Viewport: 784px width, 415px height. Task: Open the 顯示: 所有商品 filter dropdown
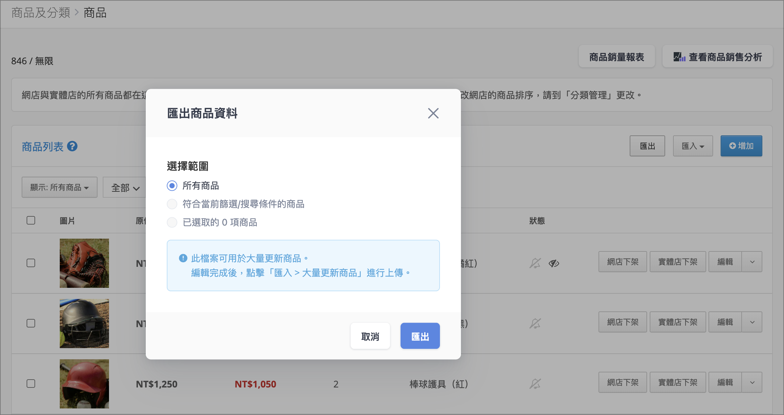59,187
